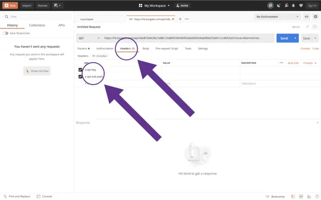Click the sidebar filter search field
This screenshot has width=321, height=200.
[x=37, y=16]
